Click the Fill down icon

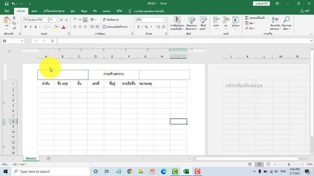(x=247, y=23)
